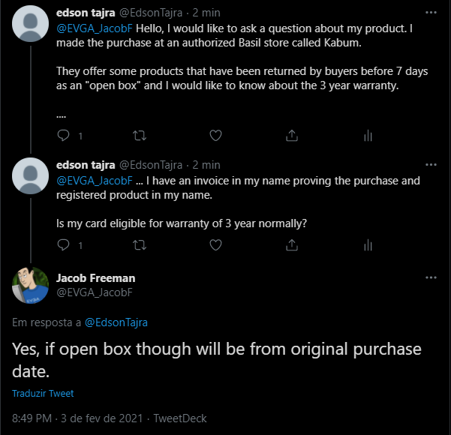Click the Traduzir Tweet link
451x435 pixels.
(x=43, y=393)
